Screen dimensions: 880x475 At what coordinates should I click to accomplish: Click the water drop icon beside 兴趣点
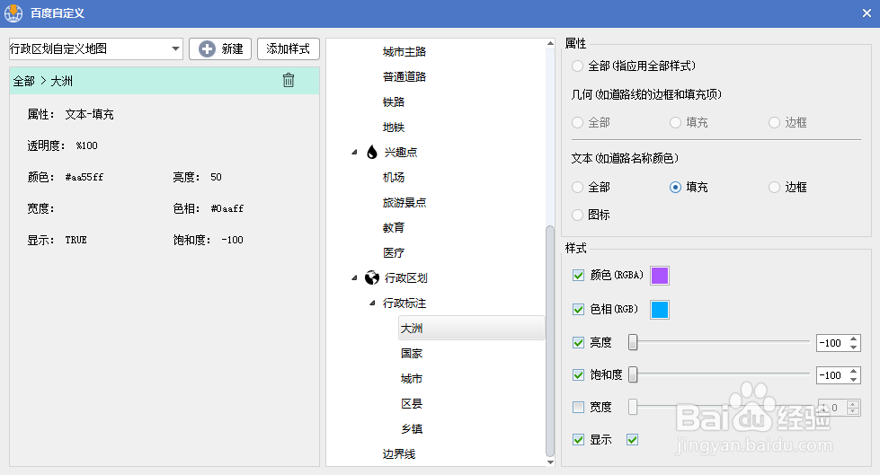coord(371,152)
